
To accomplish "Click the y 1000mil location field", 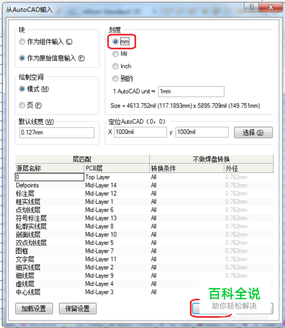I will [x=202, y=132].
